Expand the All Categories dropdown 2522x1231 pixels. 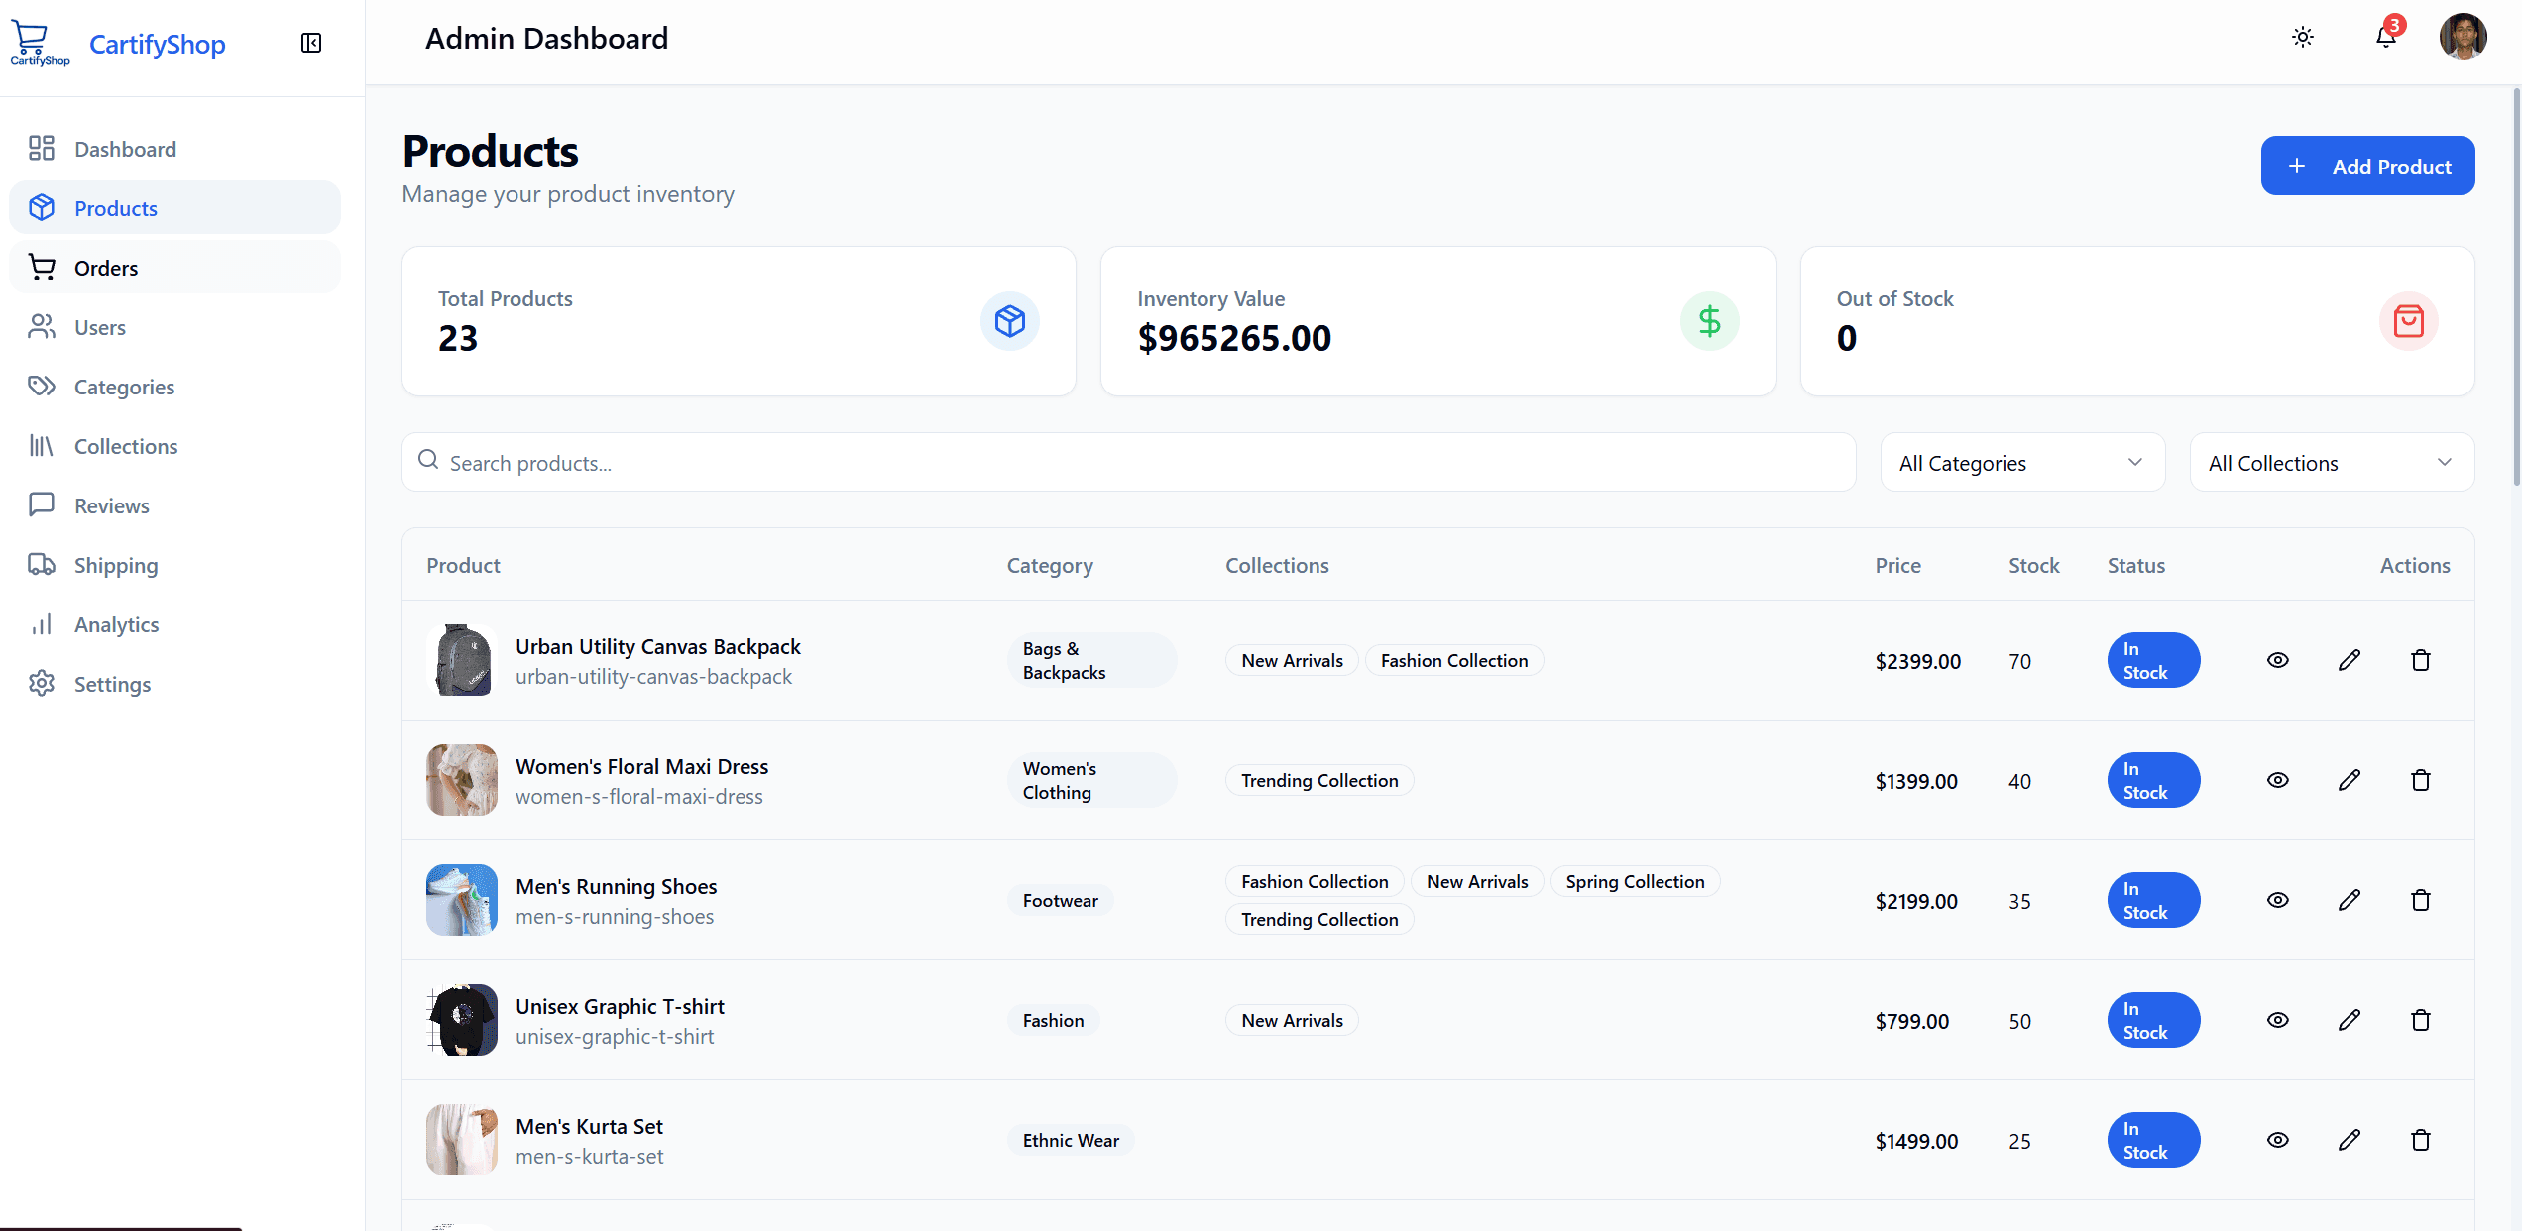pos(2022,463)
